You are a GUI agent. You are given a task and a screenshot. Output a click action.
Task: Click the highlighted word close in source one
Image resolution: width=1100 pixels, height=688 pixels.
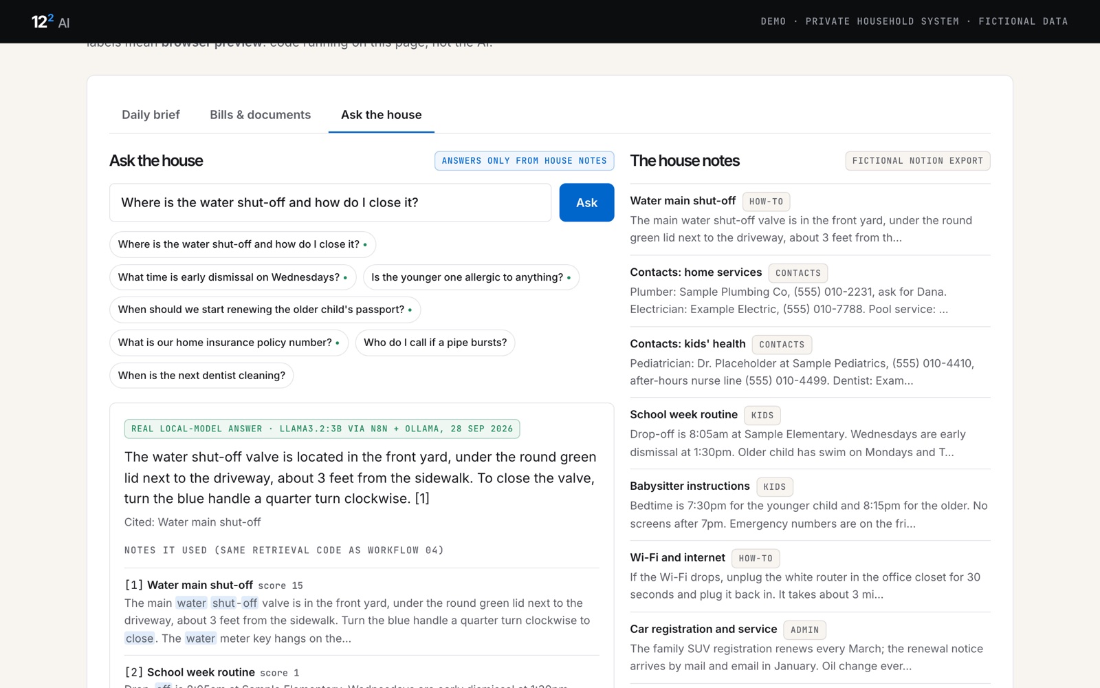pos(140,638)
